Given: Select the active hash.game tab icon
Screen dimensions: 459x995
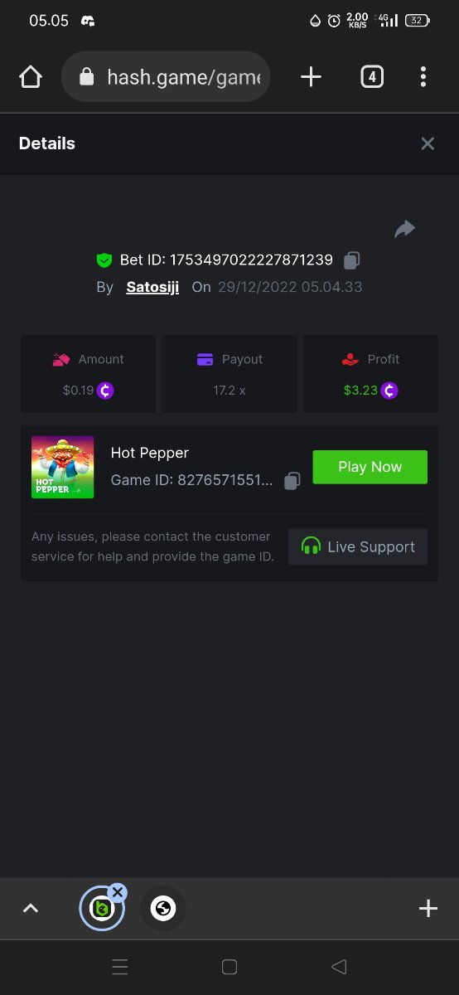Looking at the screenshot, I should [x=101, y=910].
